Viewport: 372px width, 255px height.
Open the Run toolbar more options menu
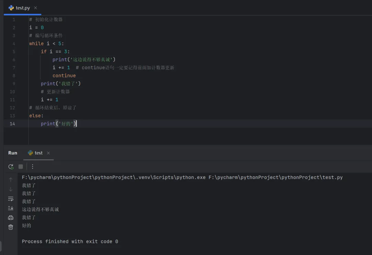(32, 167)
